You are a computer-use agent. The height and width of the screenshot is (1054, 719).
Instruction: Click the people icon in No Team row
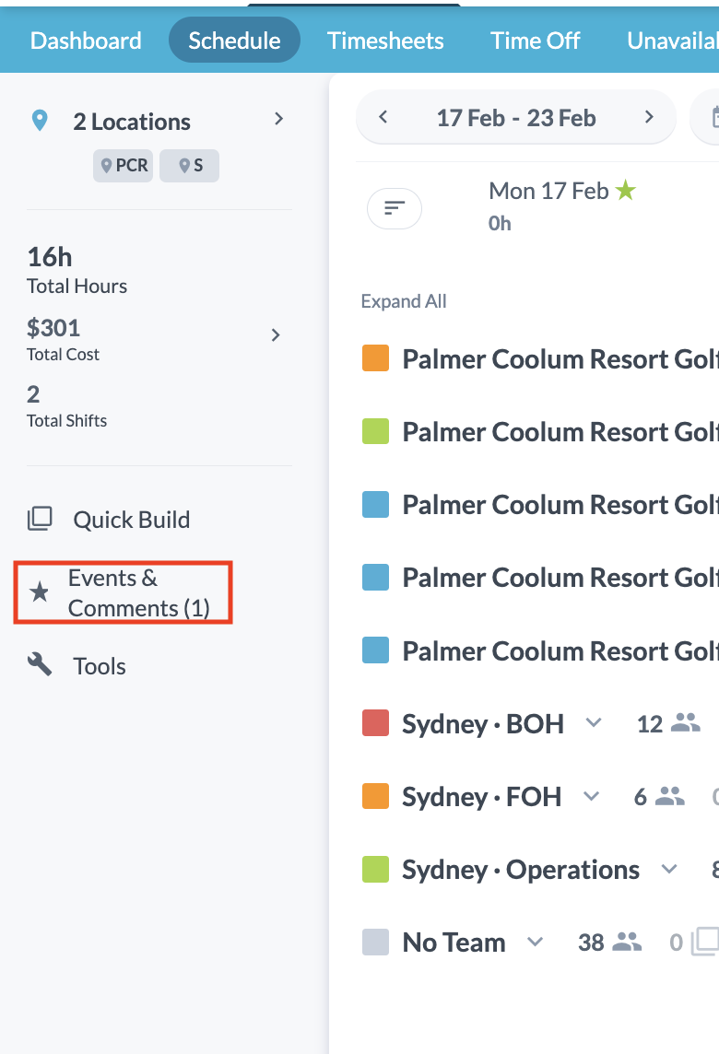pyautogui.click(x=627, y=942)
